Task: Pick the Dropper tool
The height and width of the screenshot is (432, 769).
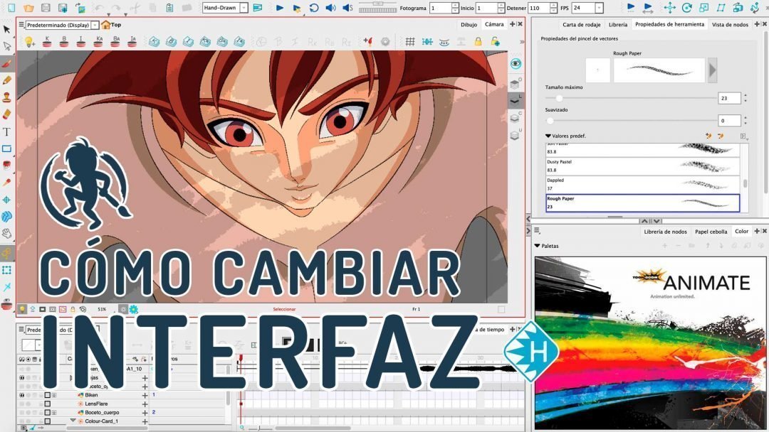Action: (x=6, y=183)
